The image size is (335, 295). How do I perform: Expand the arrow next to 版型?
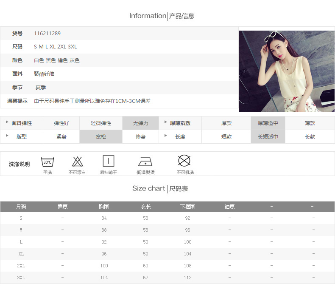[x=7, y=136]
